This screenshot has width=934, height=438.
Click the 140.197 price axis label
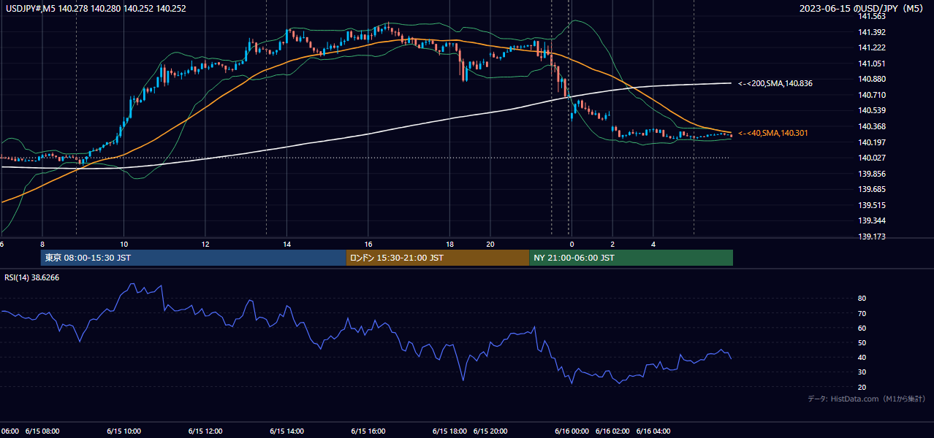click(x=872, y=142)
